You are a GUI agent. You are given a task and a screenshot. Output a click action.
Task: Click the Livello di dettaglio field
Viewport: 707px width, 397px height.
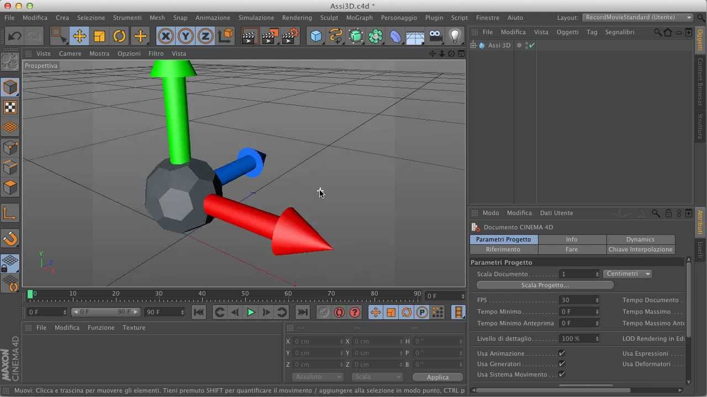click(x=579, y=339)
